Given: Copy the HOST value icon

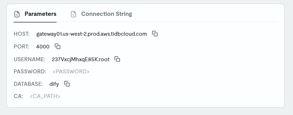Looking at the screenshot, I should point(155,33).
